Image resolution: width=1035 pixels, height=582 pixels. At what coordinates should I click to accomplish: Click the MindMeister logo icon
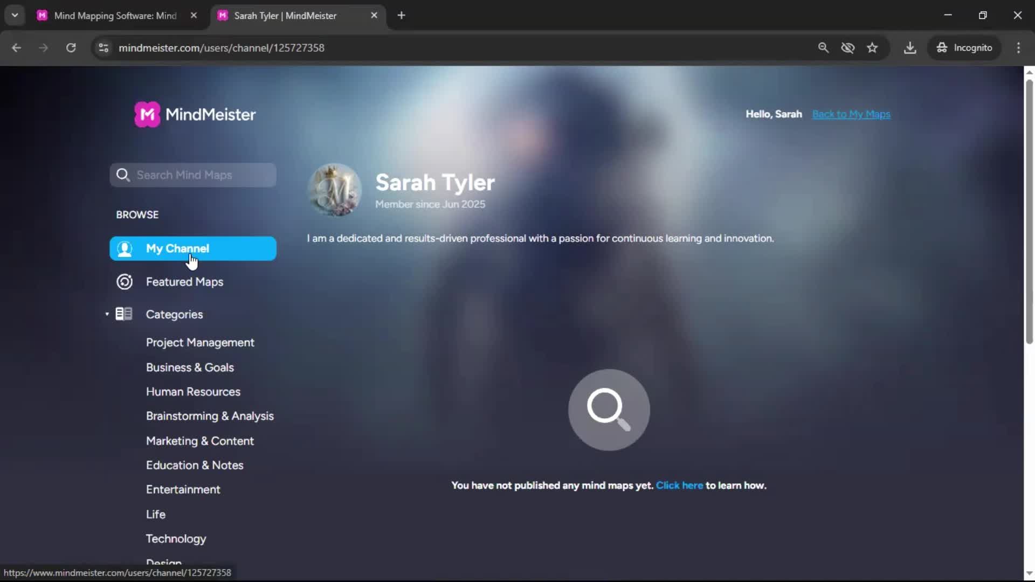(147, 114)
